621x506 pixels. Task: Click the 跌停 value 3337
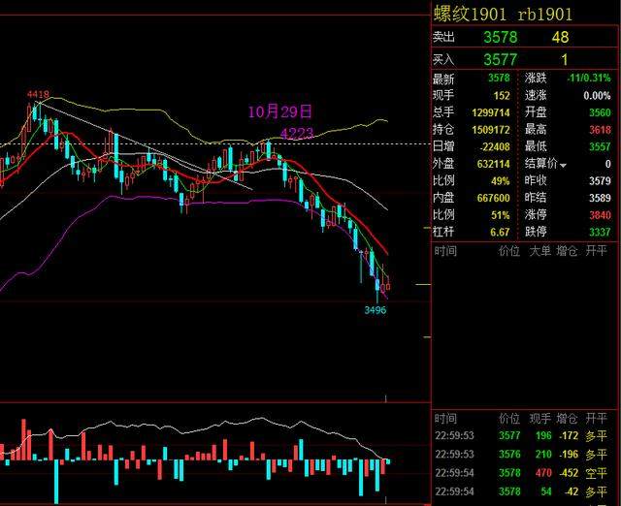pos(600,232)
